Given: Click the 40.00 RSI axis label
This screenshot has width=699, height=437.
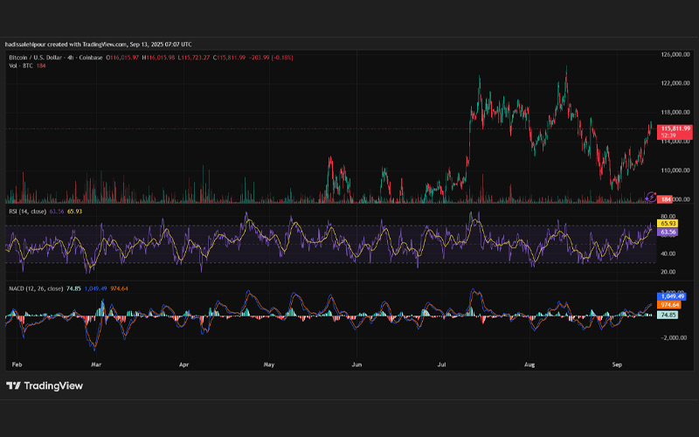Looking at the screenshot, I should (x=668, y=253).
